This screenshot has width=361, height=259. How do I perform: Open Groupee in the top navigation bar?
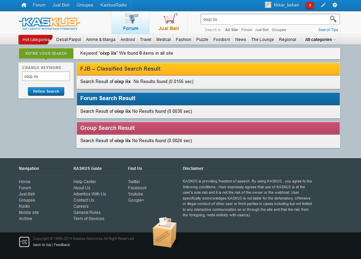pyautogui.click(x=85, y=5)
